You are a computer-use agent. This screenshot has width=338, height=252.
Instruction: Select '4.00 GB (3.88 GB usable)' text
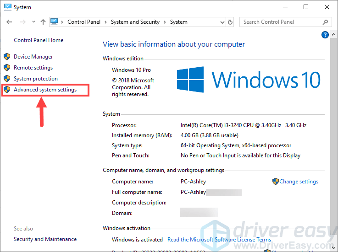tap(210, 135)
